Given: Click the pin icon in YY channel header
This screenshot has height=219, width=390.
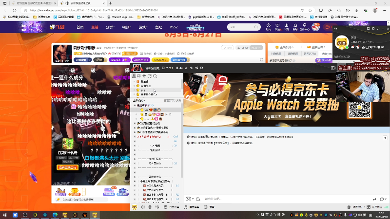Looking at the screenshot, I should point(191,68).
